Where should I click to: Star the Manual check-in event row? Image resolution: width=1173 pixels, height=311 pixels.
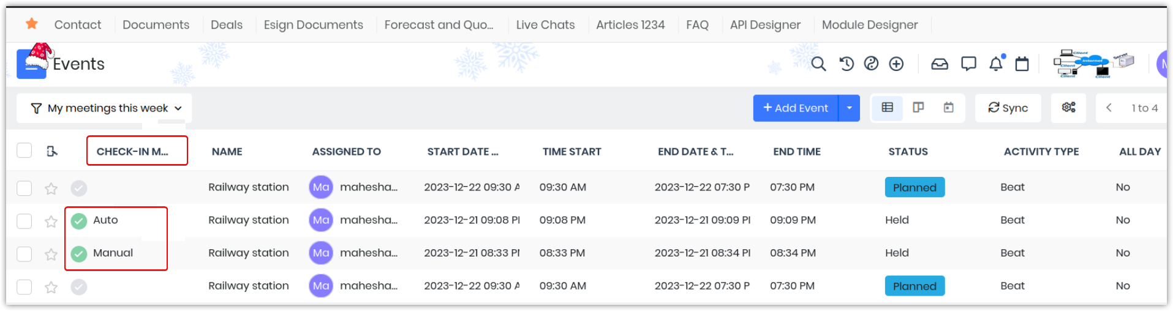[51, 254]
